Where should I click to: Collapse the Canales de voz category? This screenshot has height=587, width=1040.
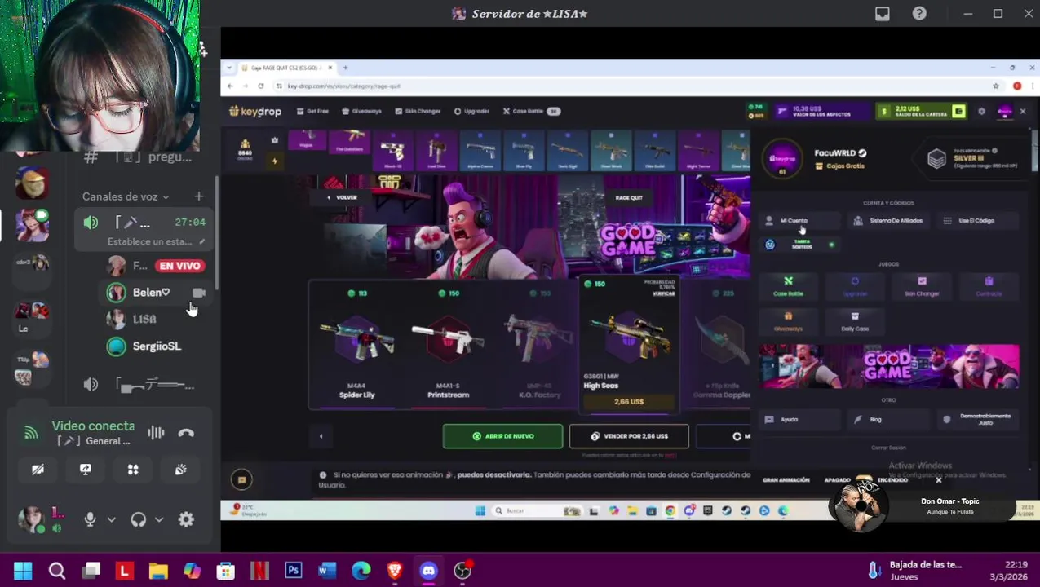point(126,196)
